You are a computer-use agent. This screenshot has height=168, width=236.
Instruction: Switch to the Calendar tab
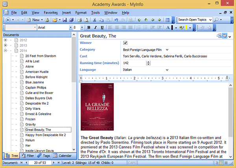point(62,156)
